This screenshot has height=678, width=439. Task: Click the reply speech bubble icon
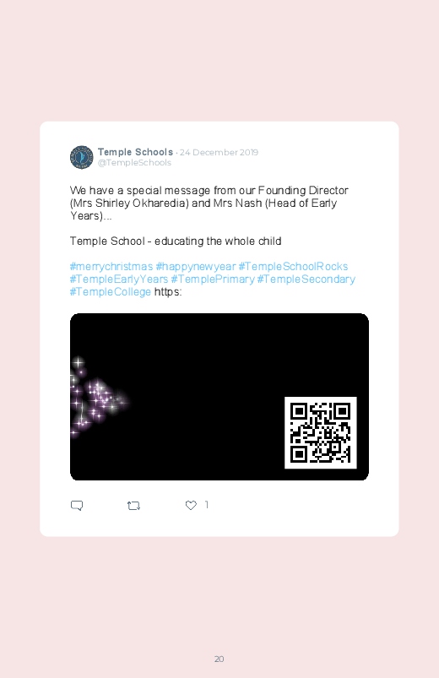pyautogui.click(x=77, y=506)
